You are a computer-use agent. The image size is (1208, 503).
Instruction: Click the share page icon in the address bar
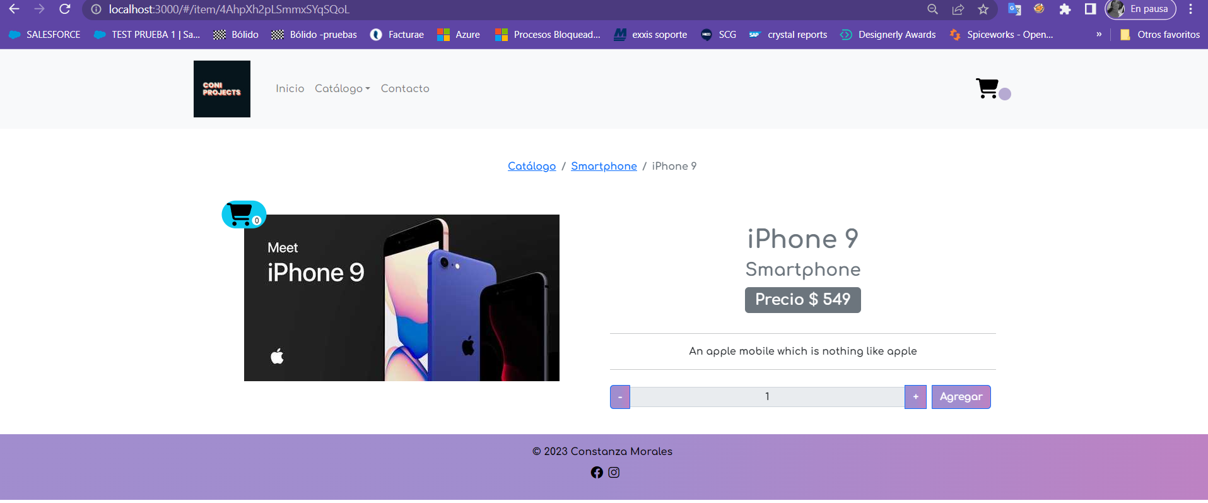[958, 9]
